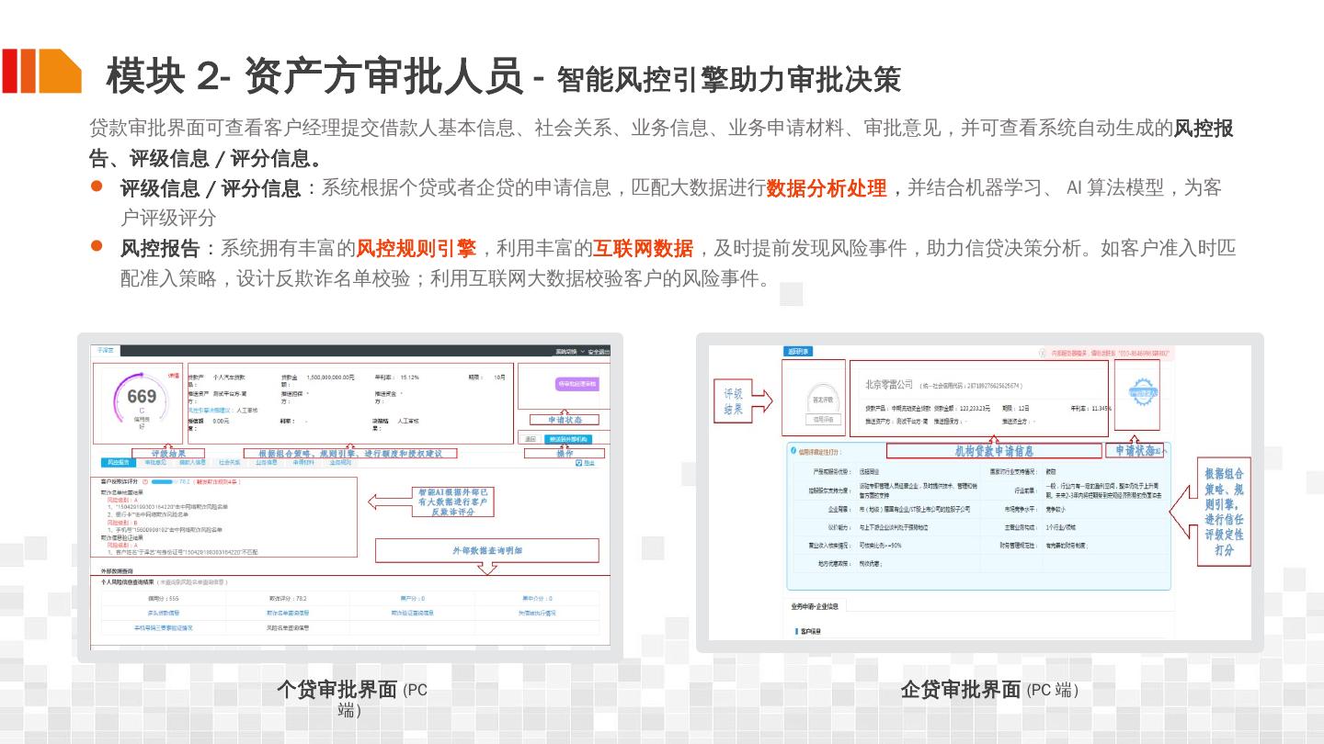
Task: Click the 黑中介分：0 cell
Action: 537,599
